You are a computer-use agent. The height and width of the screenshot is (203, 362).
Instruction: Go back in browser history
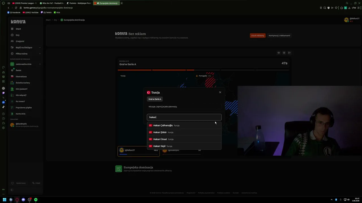click(8, 8)
